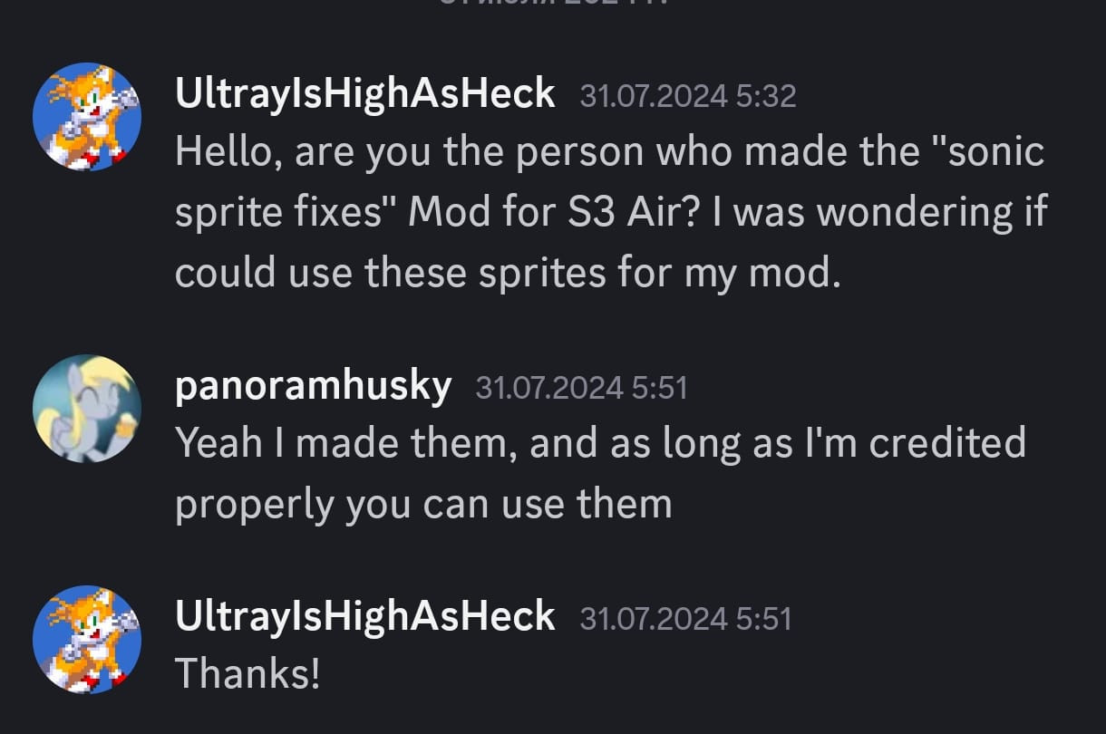Click Tails avatar on the Hello message
Image resolution: width=1106 pixels, height=734 pixels.
coord(87,117)
